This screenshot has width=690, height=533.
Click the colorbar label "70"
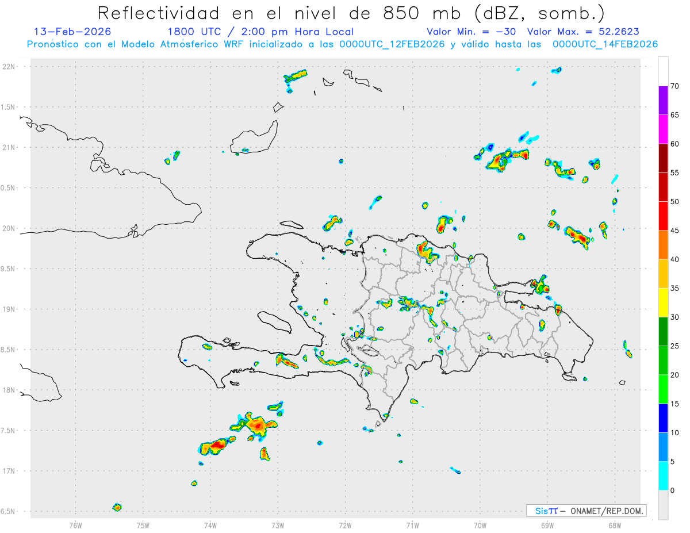pos(675,86)
